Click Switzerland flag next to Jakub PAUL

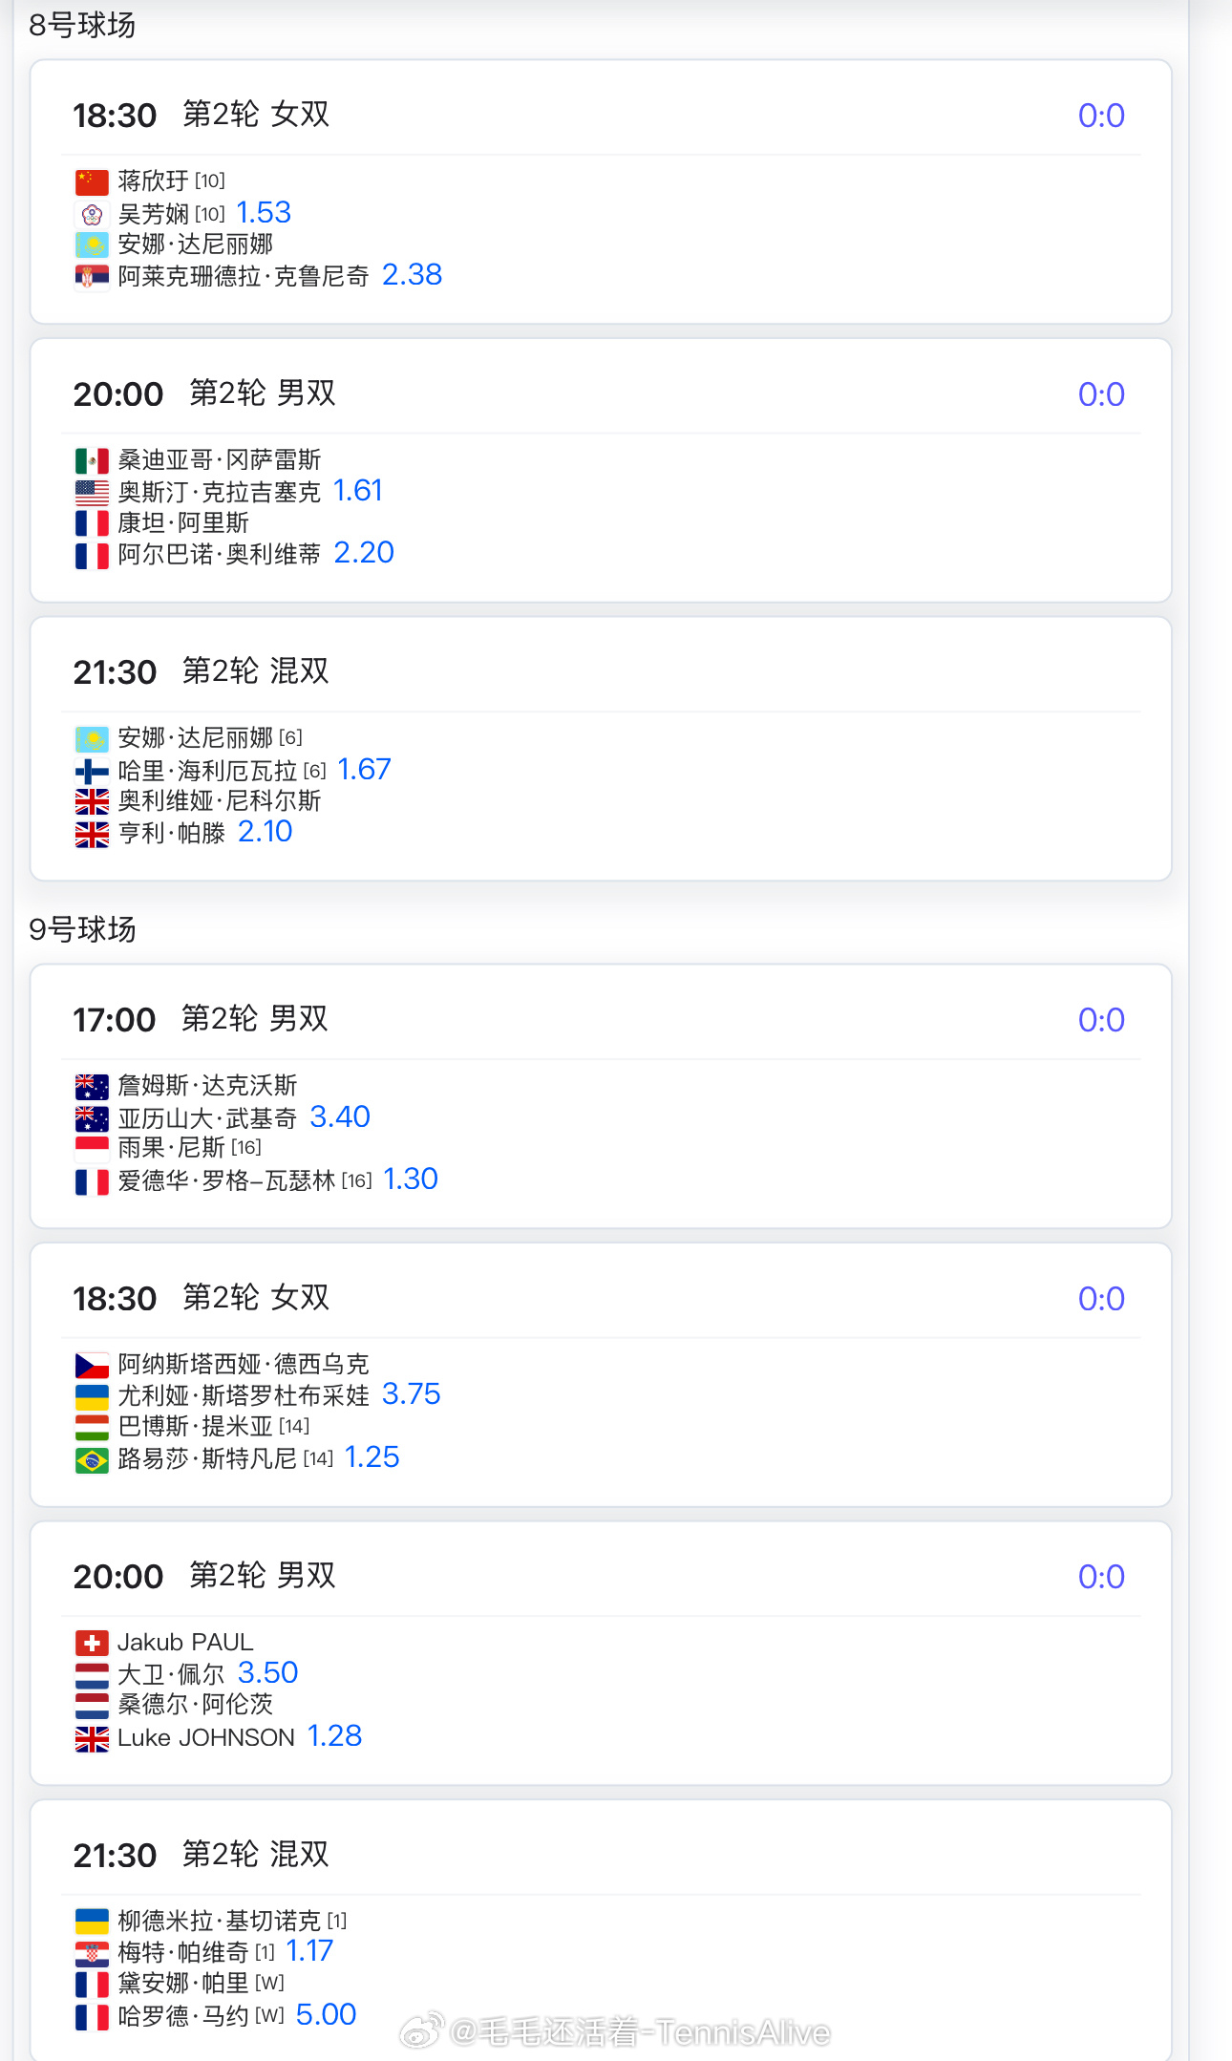92,1643
